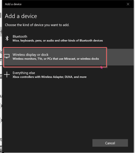Click the Mice, keyboards, pens description text

point(58,41)
